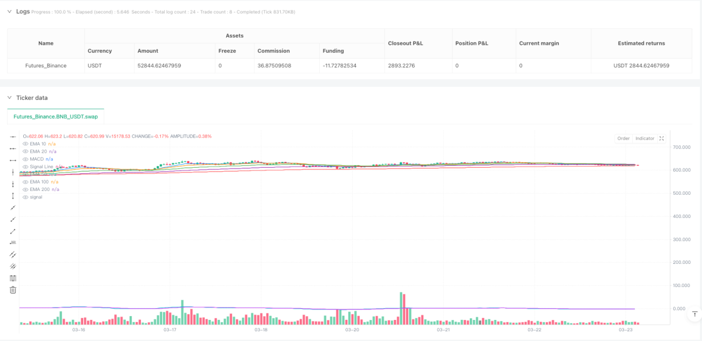702x341 pixels.
Task: Open the chart in fullscreen
Action: (662, 139)
